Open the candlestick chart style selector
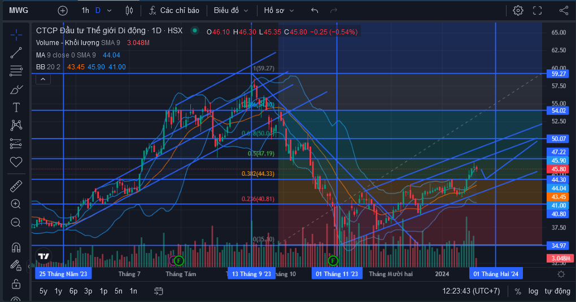Viewport: 576px width, 302px height. (129, 11)
